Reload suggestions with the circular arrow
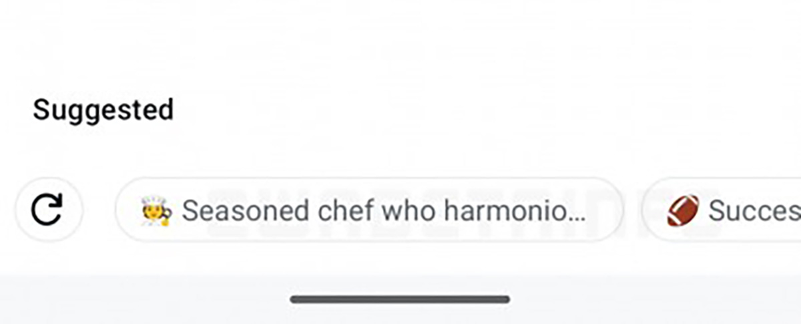Viewport: 801px width, 324px height. point(48,211)
